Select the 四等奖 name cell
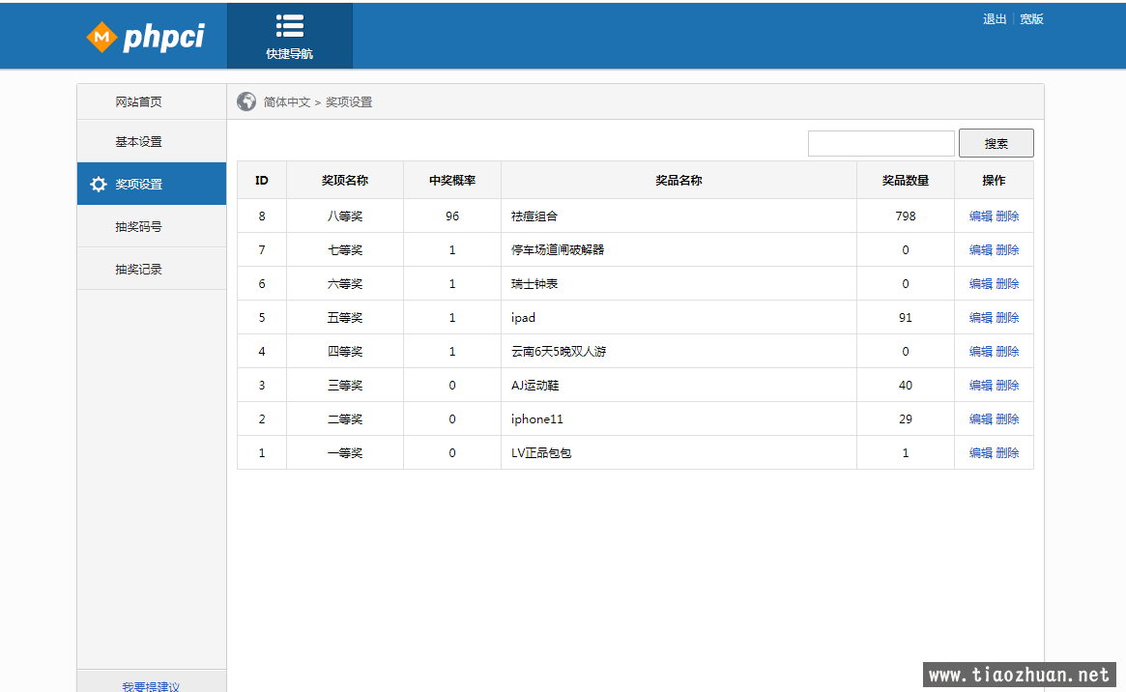1126x692 pixels. 345,351
